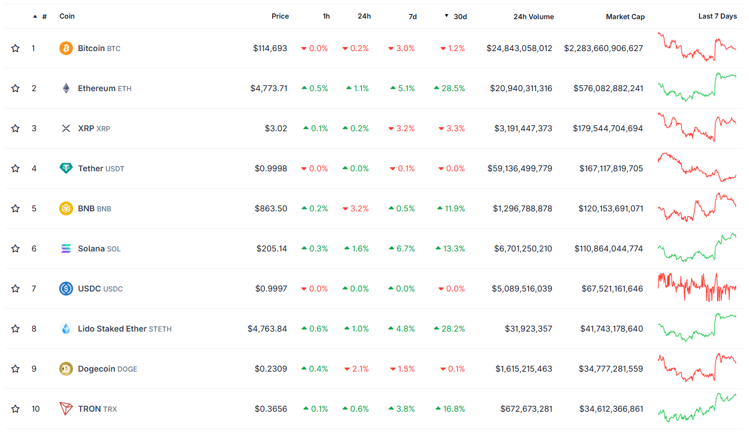Click the BNB yellow logo icon

click(66, 208)
